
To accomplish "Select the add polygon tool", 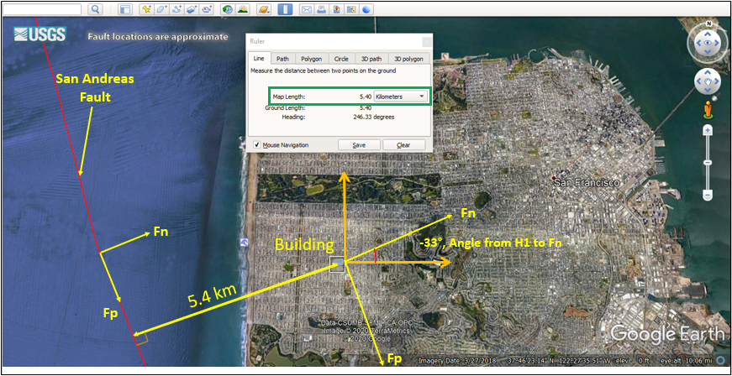I will (x=161, y=9).
